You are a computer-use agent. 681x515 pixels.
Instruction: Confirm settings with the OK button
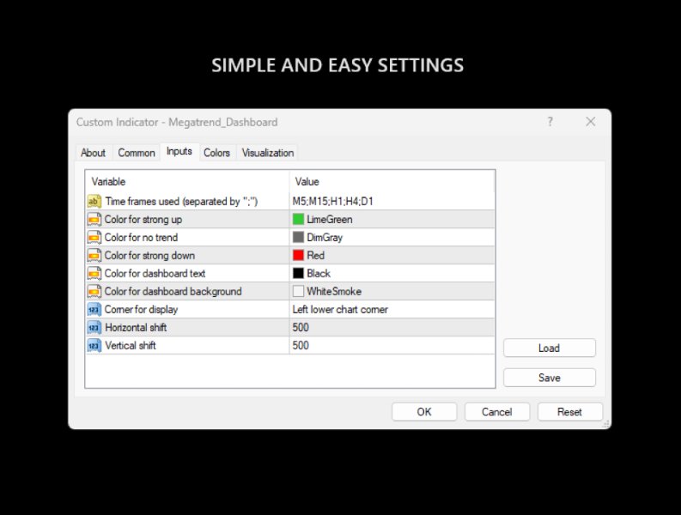click(x=424, y=412)
